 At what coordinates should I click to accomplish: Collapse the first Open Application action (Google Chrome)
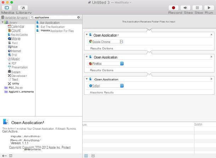coord(87,35)
